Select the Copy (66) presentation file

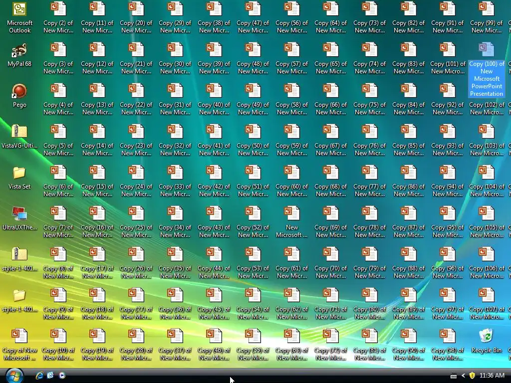pyautogui.click(x=331, y=100)
